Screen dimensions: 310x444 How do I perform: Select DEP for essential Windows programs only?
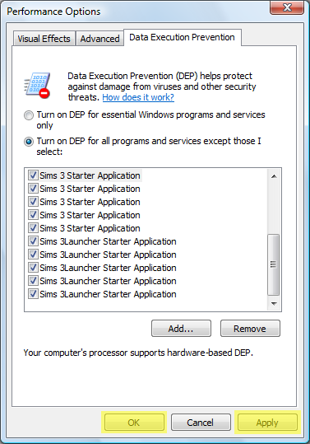click(29, 115)
